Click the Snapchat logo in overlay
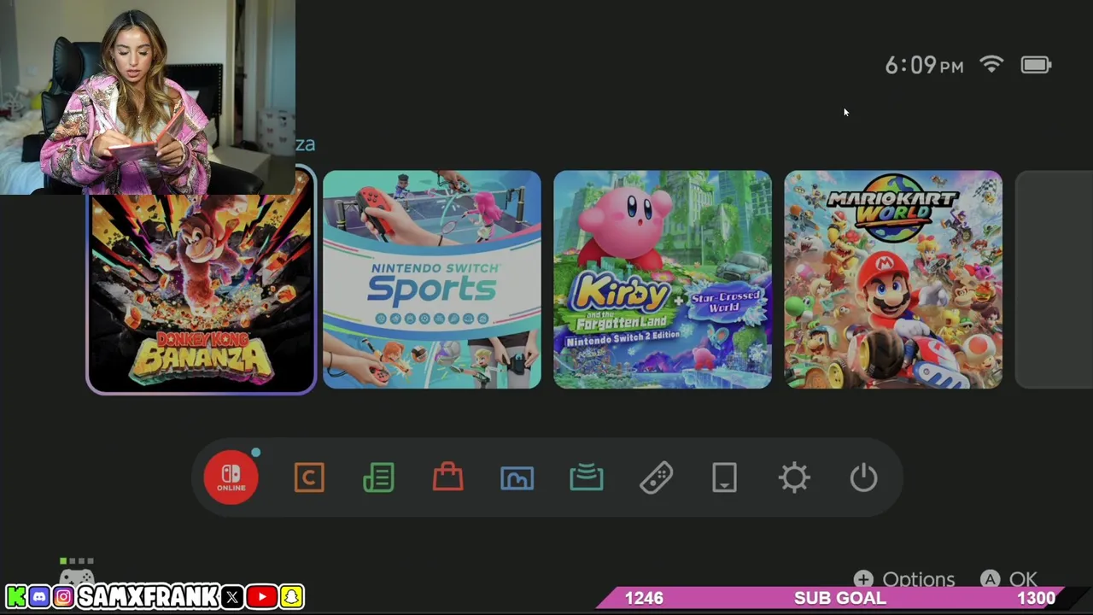 [x=291, y=596]
